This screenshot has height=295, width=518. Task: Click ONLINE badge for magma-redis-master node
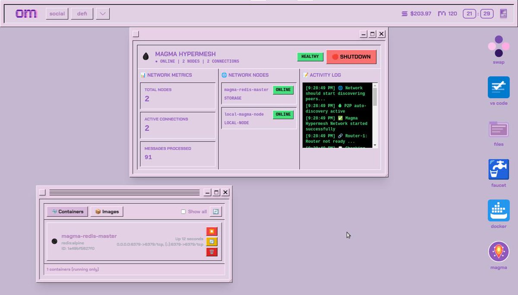pyautogui.click(x=283, y=90)
